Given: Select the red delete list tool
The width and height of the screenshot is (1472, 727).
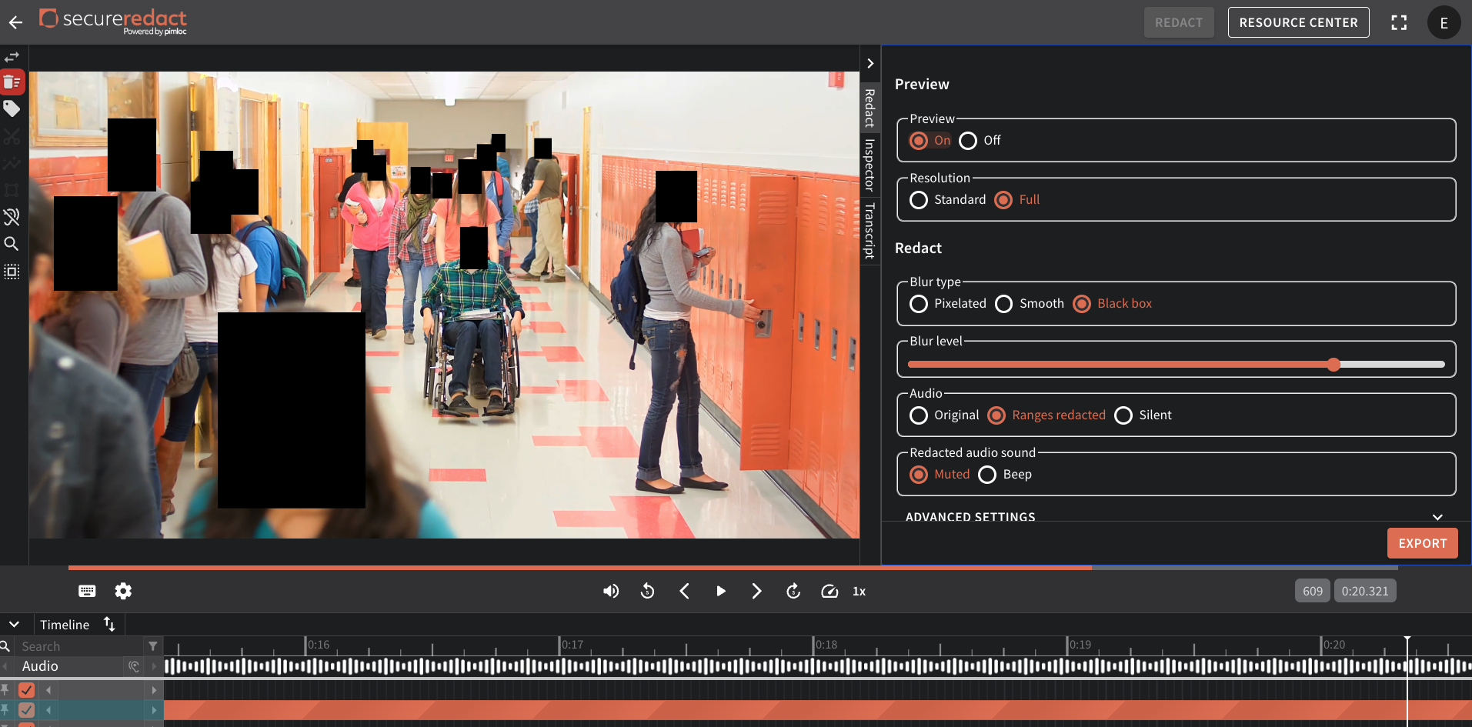Looking at the screenshot, I should tap(12, 82).
